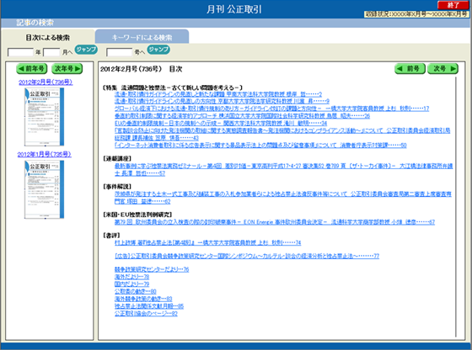Click ジャンプ button after issue number field

[158, 50]
